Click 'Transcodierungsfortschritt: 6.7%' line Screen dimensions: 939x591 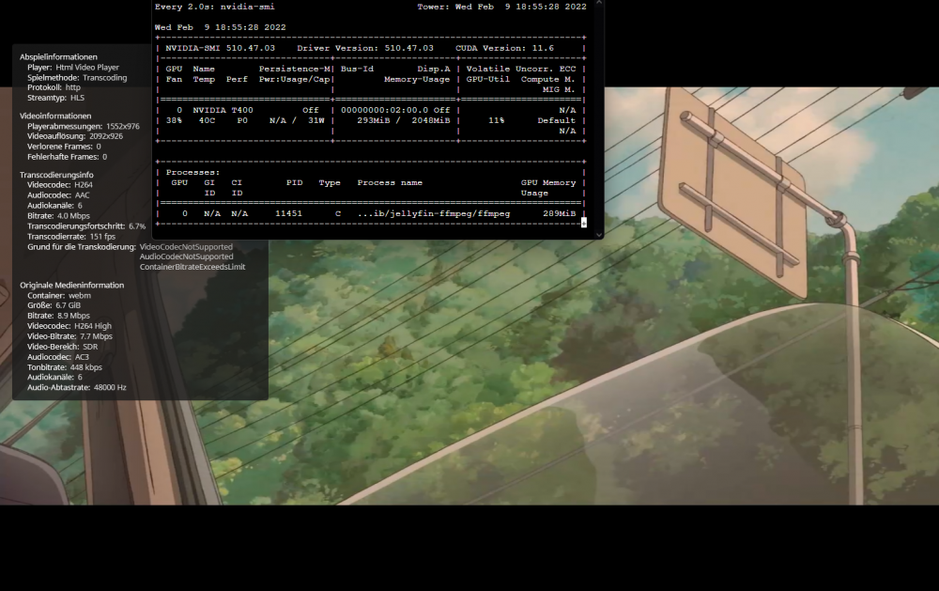tap(86, 226)
